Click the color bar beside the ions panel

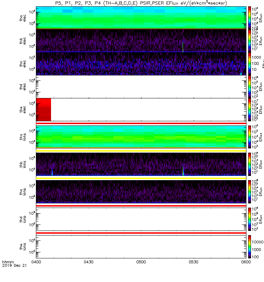pyautogui.click(x=250, y=246)
